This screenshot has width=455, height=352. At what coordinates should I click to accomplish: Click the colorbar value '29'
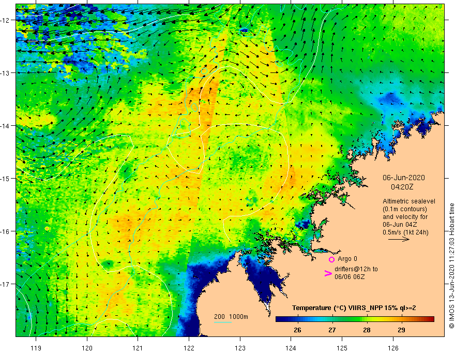[x=401, y=330]
